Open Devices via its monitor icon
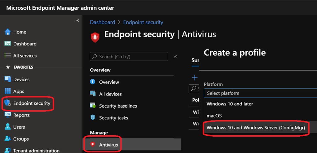 tap(8, 79)
